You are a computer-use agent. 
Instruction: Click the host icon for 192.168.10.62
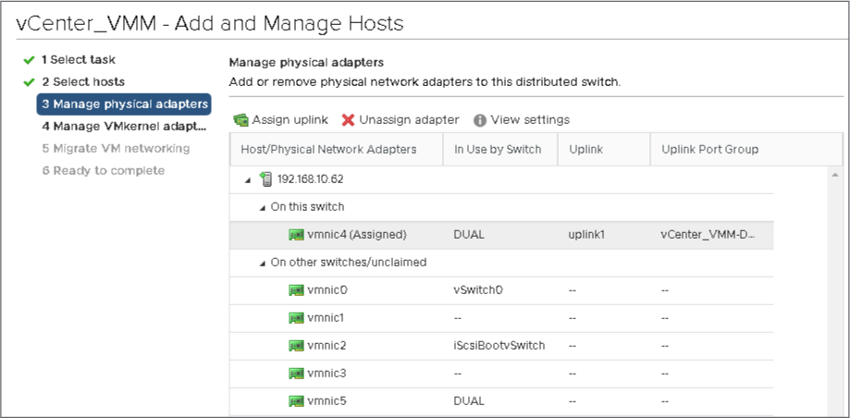click(265, 179)
